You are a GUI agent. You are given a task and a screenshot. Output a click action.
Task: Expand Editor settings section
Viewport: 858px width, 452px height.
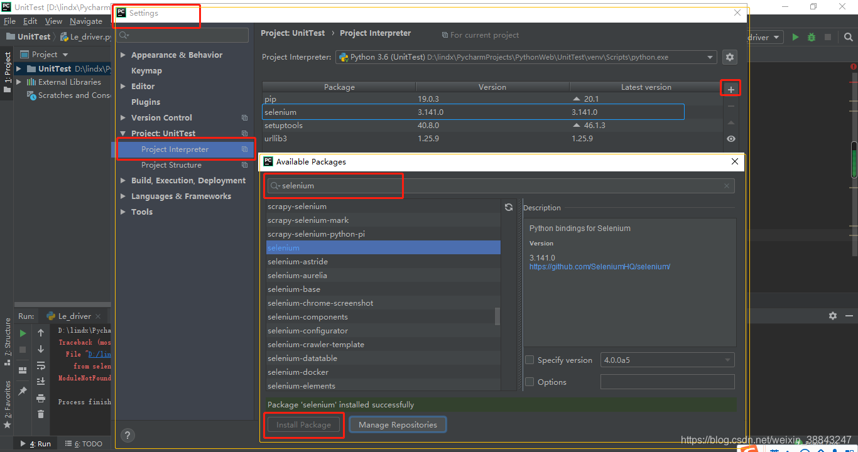pyautogui.click(x=123, y=87)
